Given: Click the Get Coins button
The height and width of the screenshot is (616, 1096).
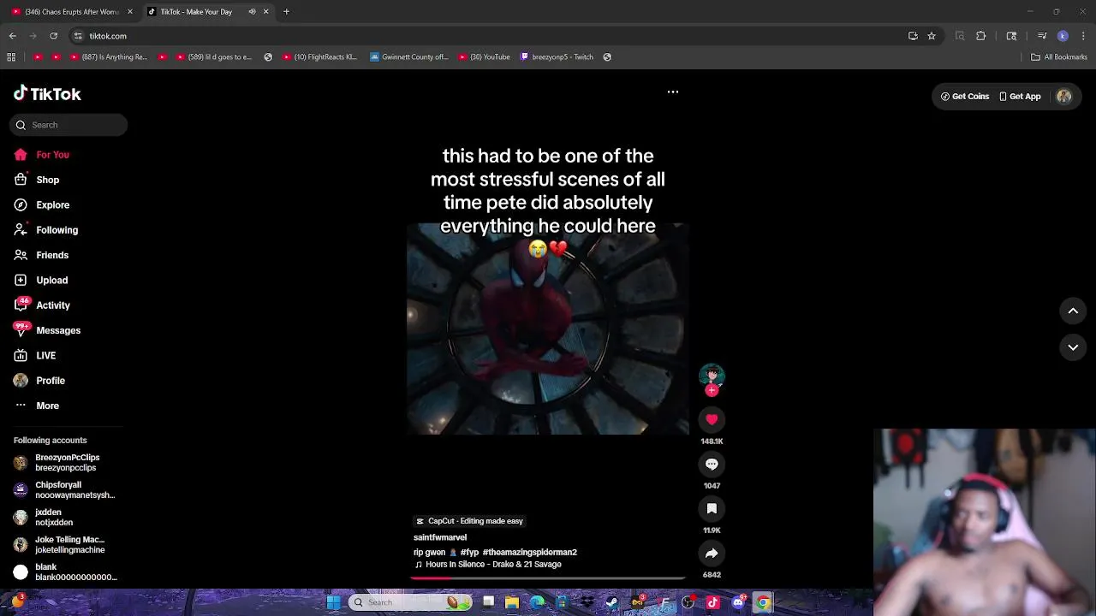Looking at the screenshot, I should (964, 97).
